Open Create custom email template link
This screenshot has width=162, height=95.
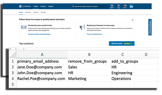click(39, 34)
